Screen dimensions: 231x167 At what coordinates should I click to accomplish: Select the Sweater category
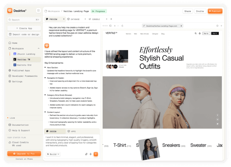tap(201, 145)
